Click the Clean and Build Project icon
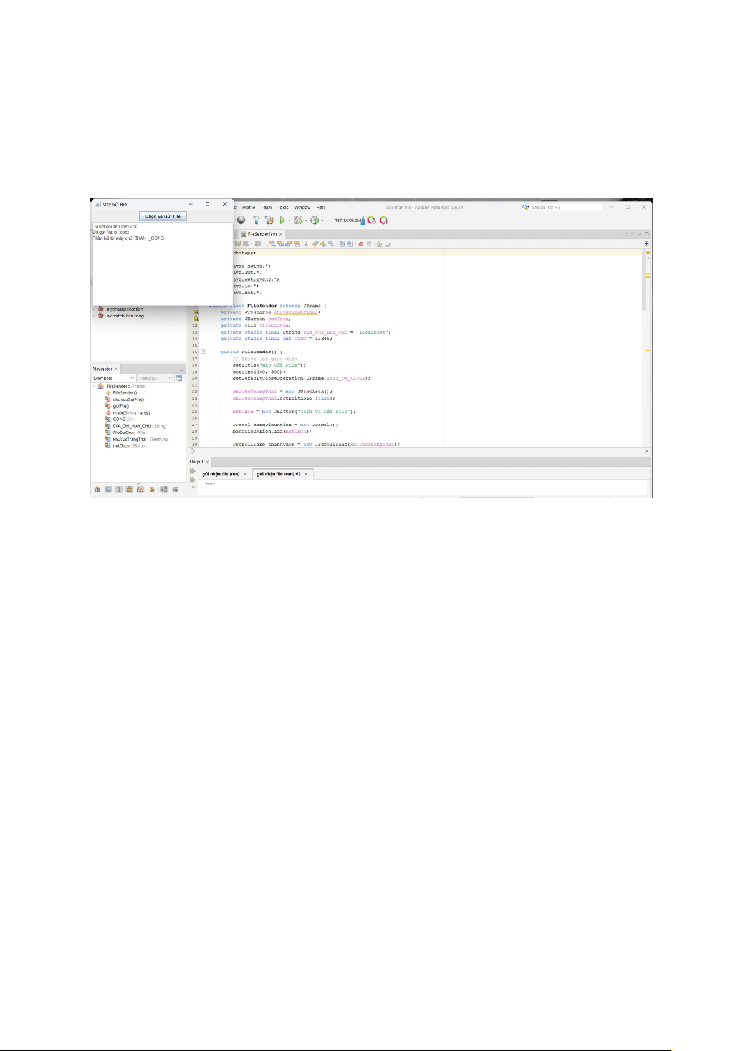 pyautogui.click(x=269, y=220)
